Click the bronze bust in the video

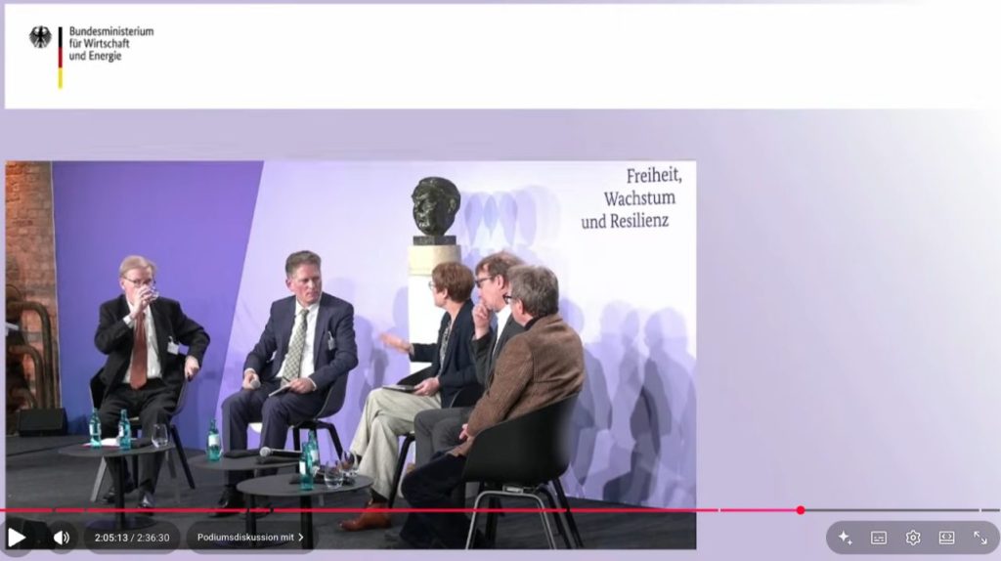point(435,208)
